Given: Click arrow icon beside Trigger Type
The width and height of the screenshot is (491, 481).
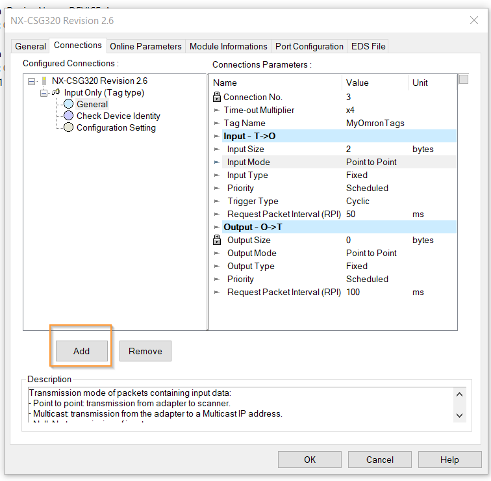Looking at the screenshot, I should (x=216, y=201).
